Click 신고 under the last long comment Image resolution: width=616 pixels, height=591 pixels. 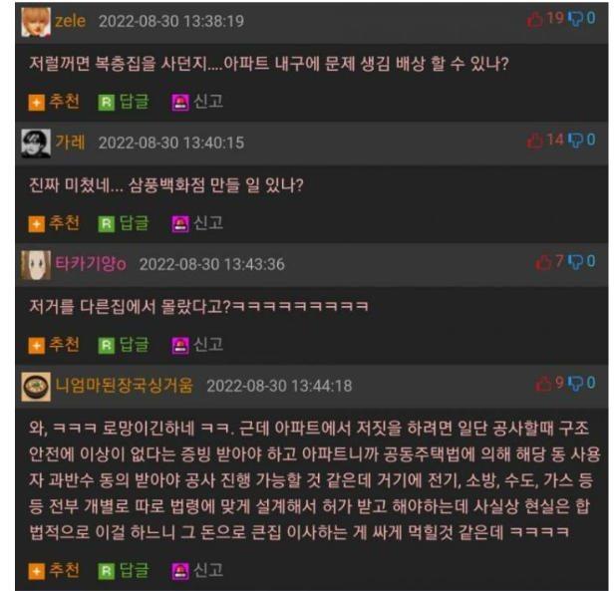click(x=208, y=570)
